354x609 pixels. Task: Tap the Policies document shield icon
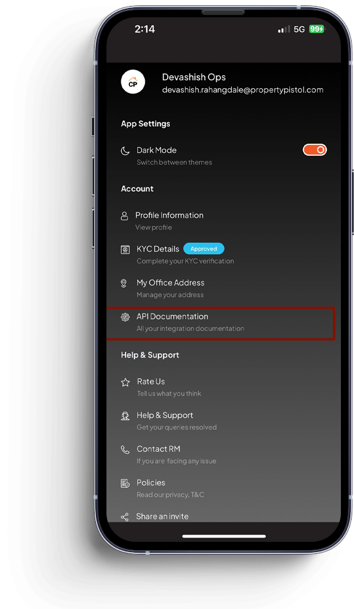125,484
